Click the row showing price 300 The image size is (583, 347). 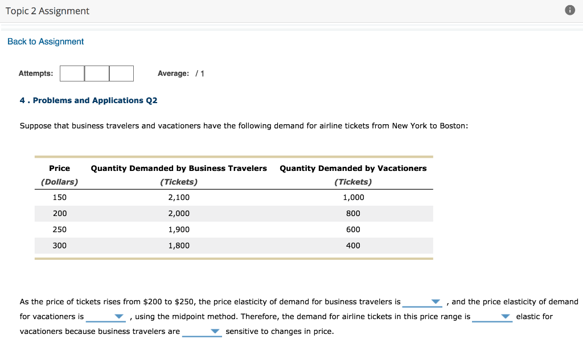coord(59,246)
